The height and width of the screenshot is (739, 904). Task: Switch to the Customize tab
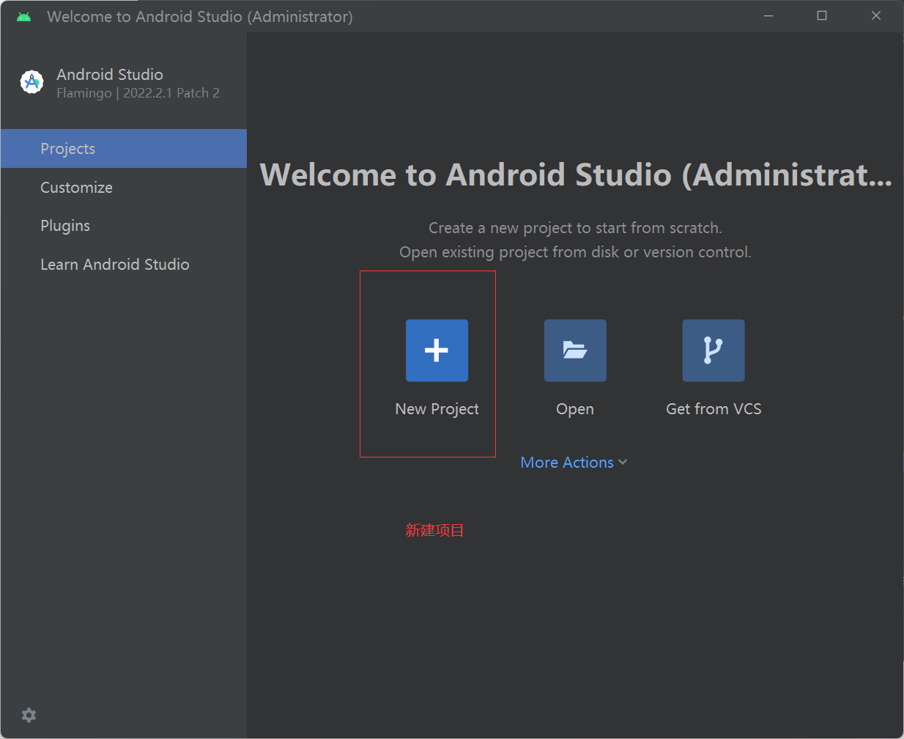(x=124, y=187)
